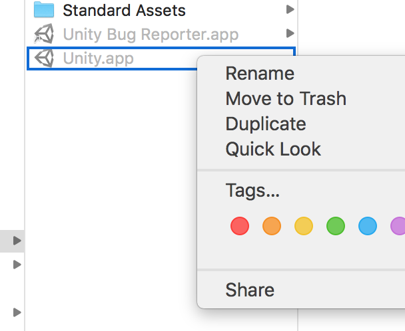This screenshot has width=405, height=331.
Task: Open Quick Look for Unity.app
Action: pos(273,149)
